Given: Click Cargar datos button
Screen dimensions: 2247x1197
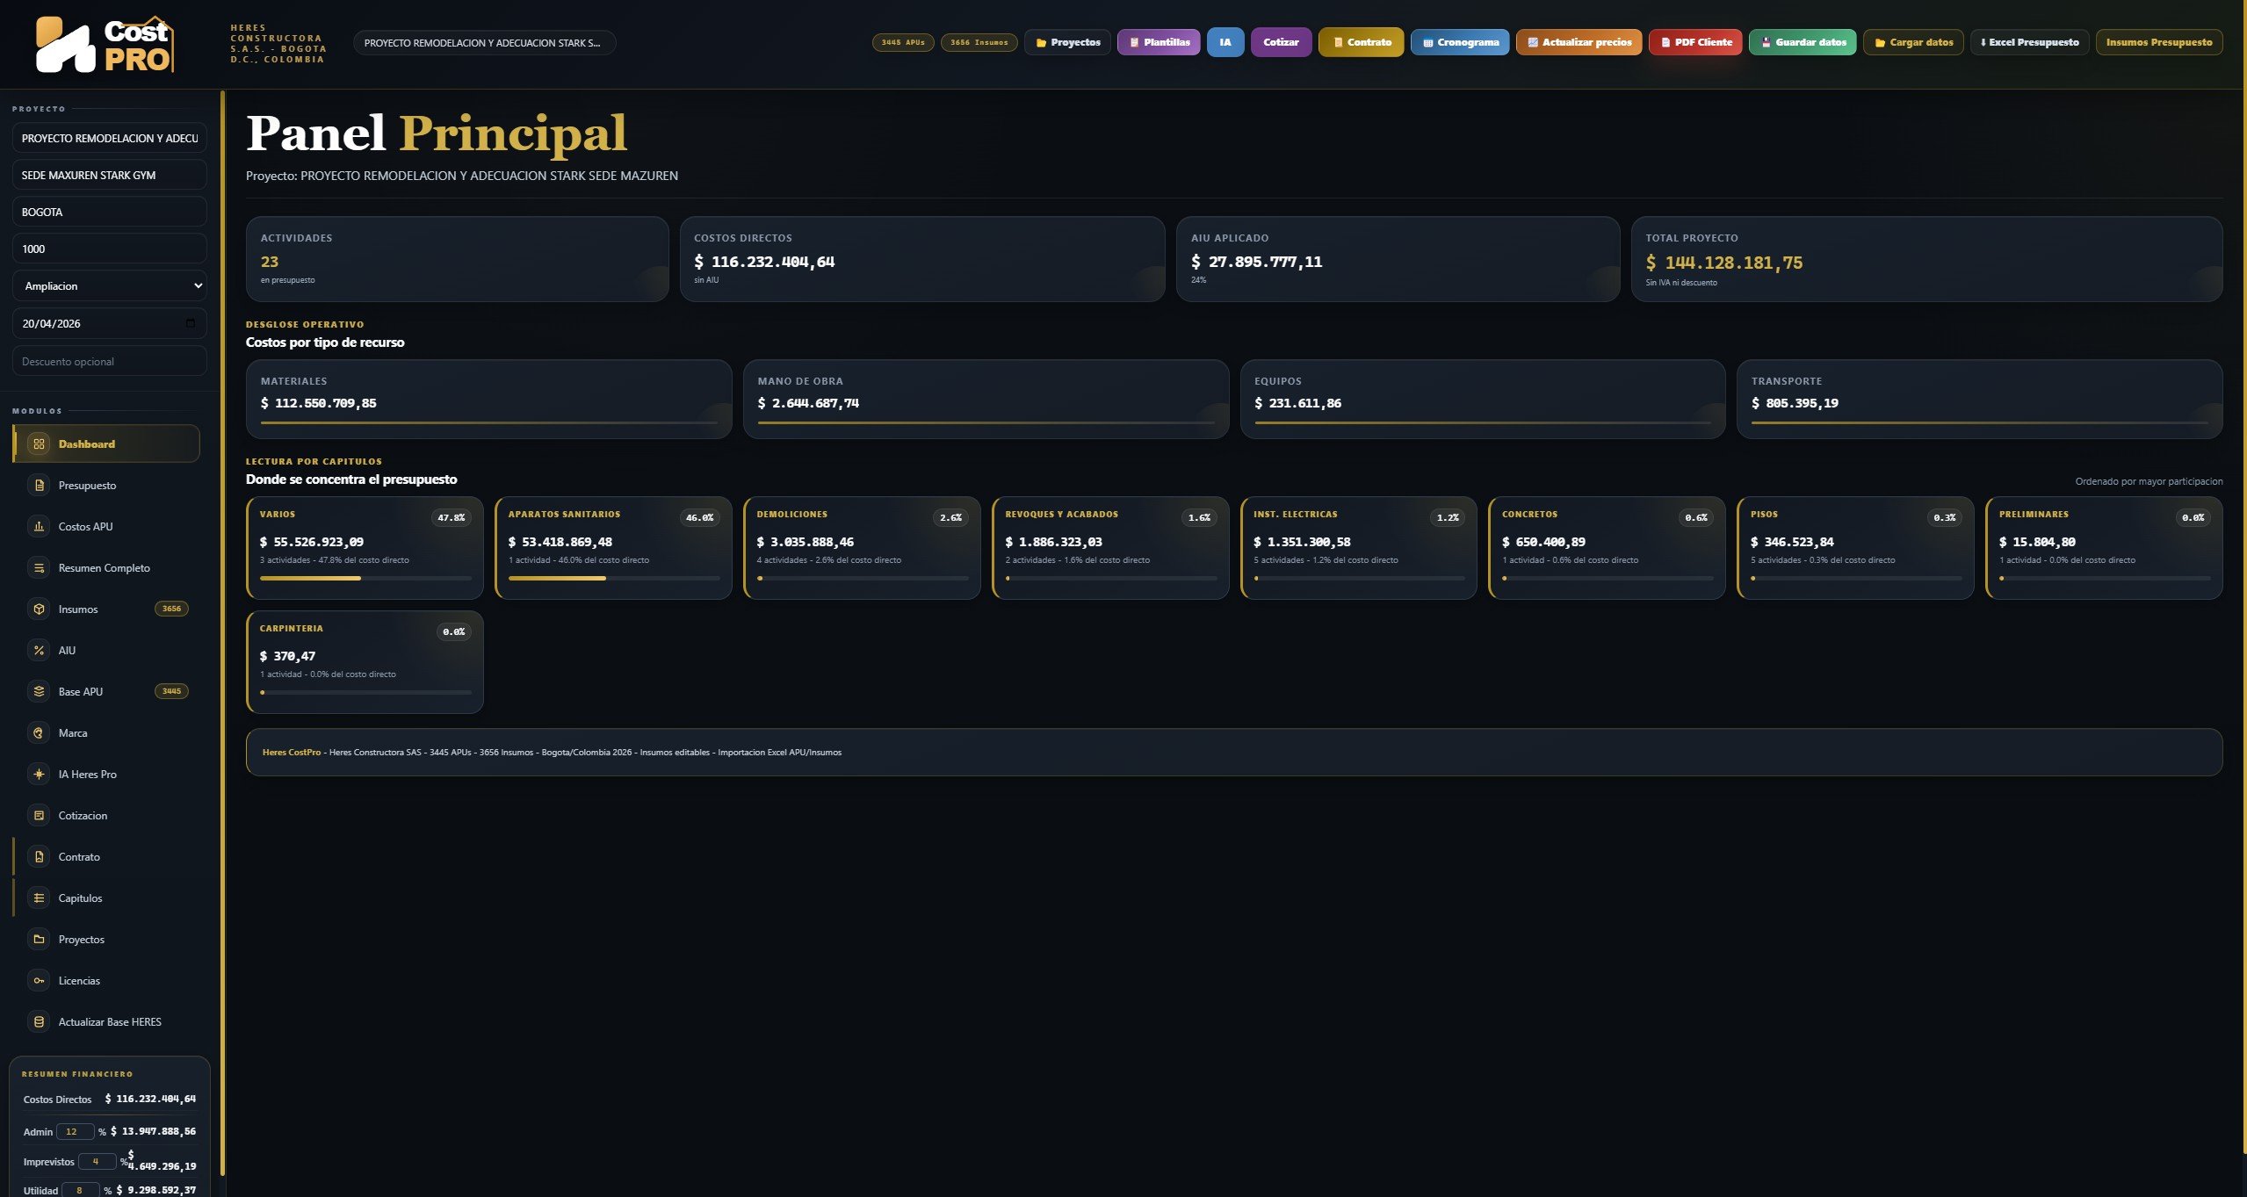Looking at the screenshot, I should coord(1913,42).
